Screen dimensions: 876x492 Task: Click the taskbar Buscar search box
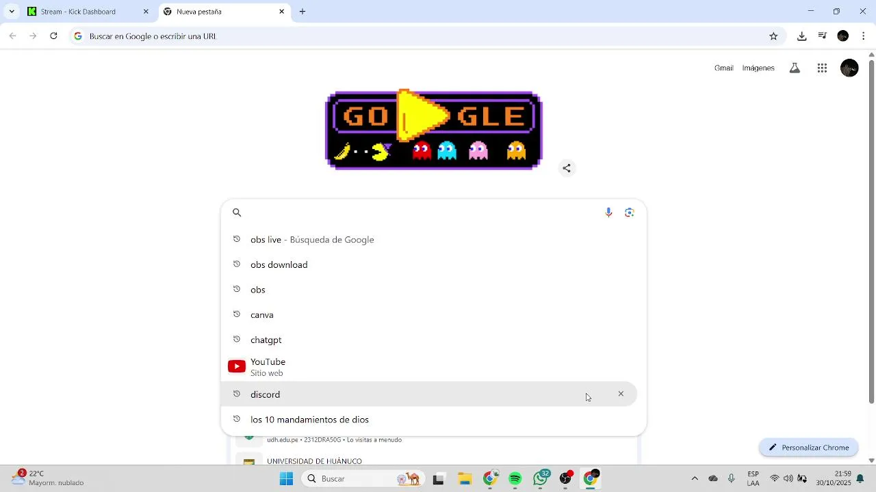363,479
